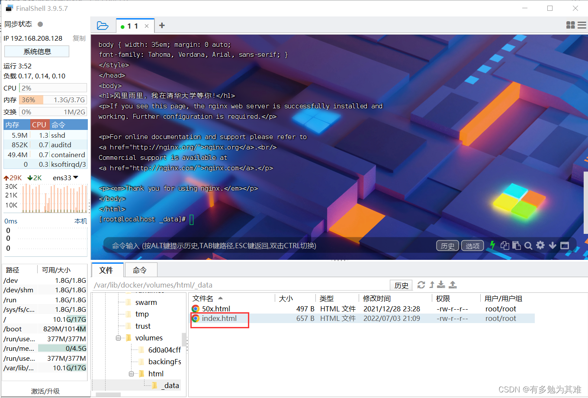Click the download speed 2K arrow indicator
588x398 pixels.
35,178
